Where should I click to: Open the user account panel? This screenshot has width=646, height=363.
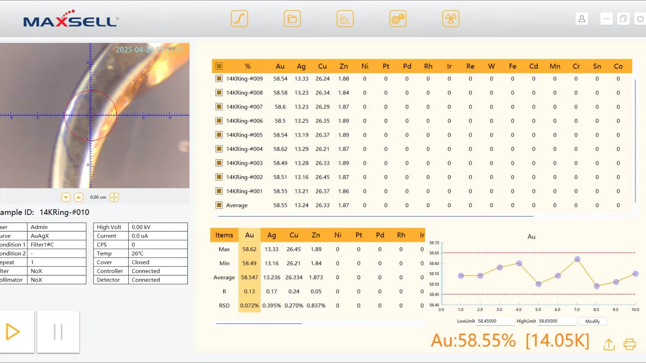point(582,19)
